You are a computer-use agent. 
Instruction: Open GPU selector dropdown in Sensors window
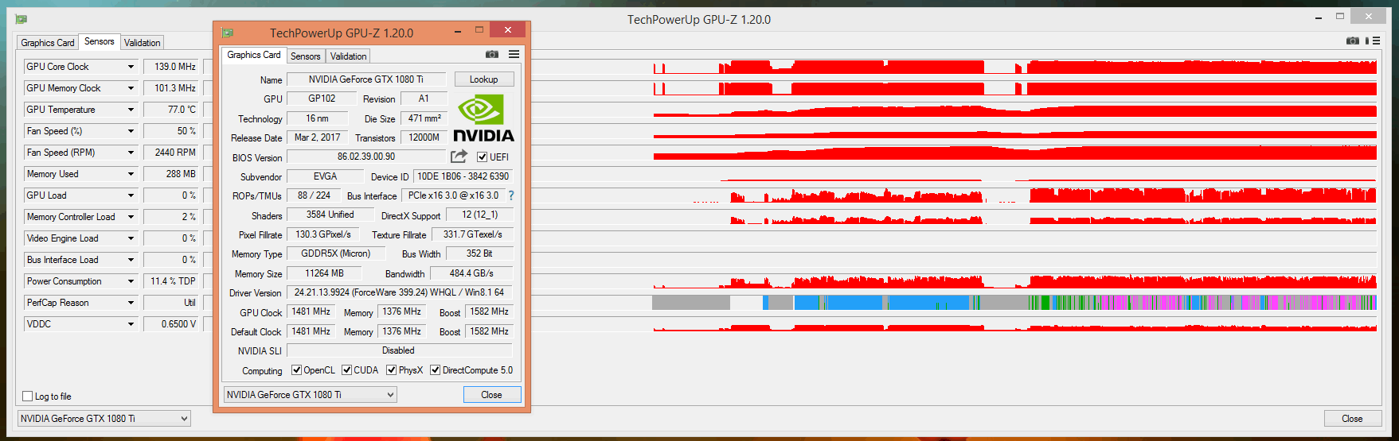point(104,419)
